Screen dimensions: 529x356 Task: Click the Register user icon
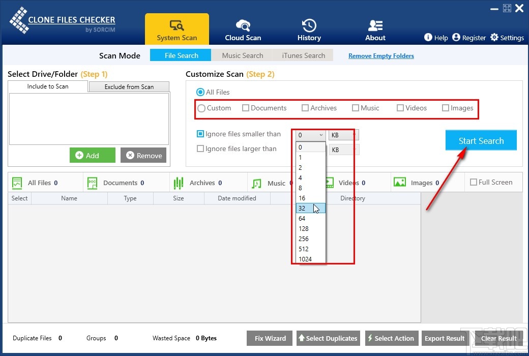pos(456,37)
